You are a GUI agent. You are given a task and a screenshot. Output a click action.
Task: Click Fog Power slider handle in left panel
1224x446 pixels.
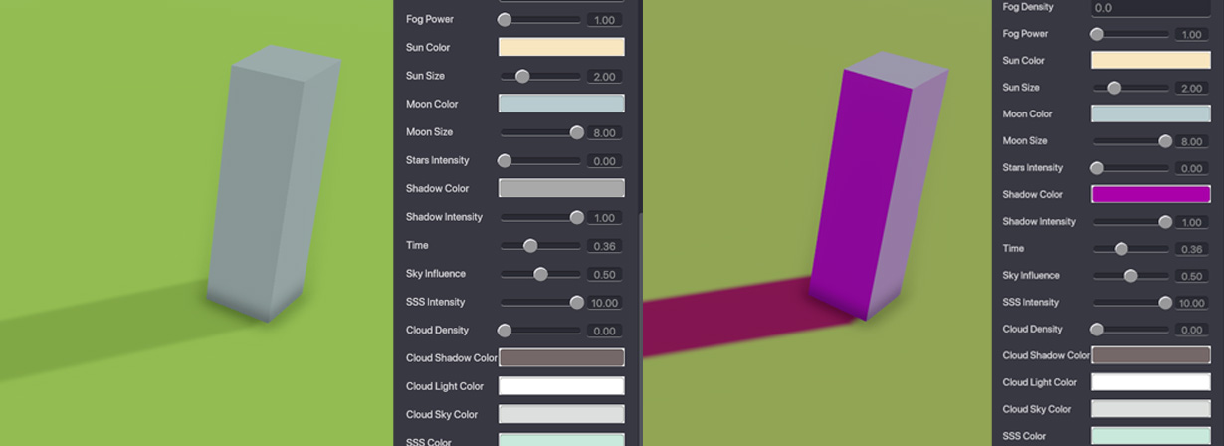click(x=505, y=19)
